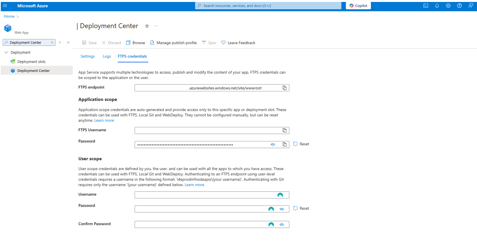This screenshot has width=477, height=250.
Task: Copy the application scope password
Action: (285, 145)
